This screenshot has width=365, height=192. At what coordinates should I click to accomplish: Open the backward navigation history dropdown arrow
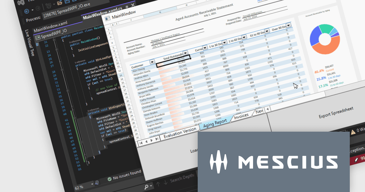coord(33,10)
